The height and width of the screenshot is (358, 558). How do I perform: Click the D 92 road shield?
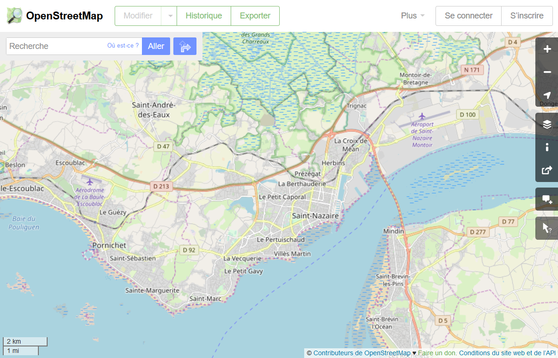tap(189, 250)
